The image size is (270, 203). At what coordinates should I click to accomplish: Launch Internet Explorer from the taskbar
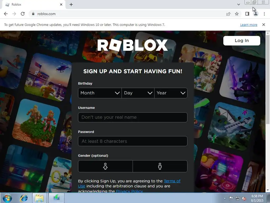[x=24, y=198]
